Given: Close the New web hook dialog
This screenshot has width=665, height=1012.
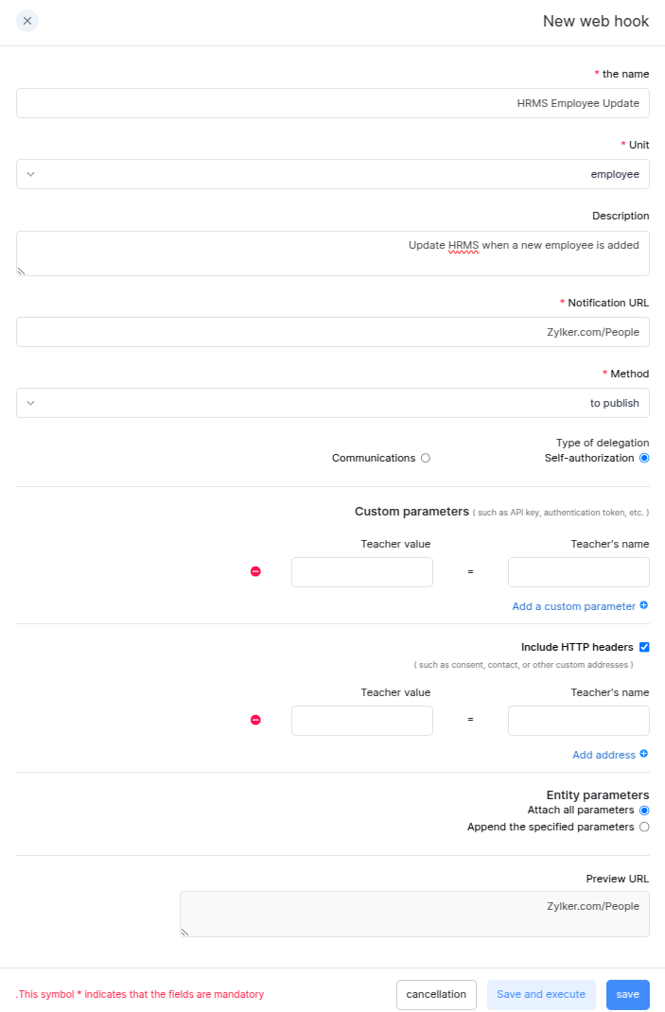Looking at the screenshot, I should [x=27, y=20].
